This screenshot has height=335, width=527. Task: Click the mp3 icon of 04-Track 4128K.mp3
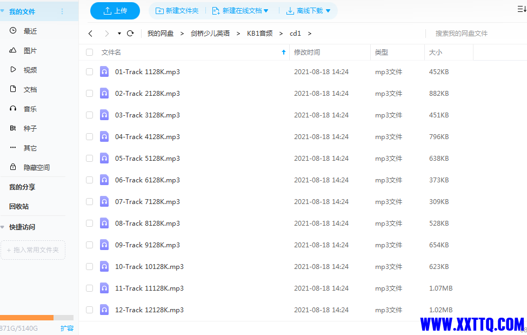pos(104,137)
